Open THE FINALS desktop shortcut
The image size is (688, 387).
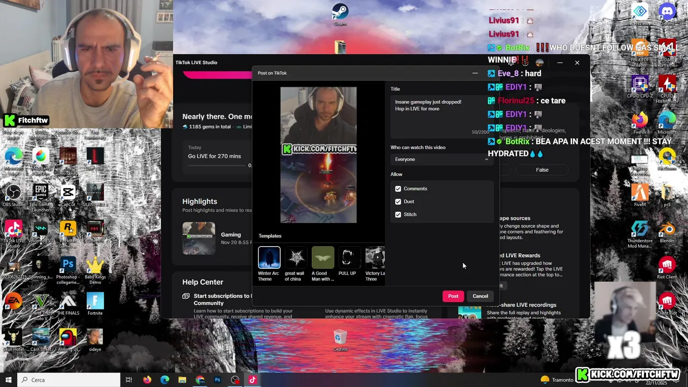[68, 304]
